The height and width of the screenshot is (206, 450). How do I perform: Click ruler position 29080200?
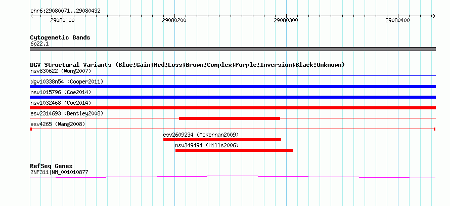point(174,20)
